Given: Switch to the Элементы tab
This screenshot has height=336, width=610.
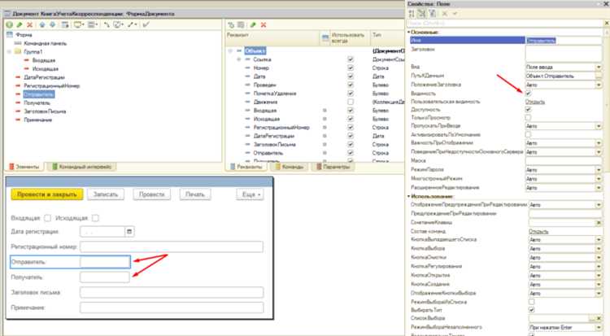Looking at the screenshot, I should pyautogui.click(x=24, y=167).
